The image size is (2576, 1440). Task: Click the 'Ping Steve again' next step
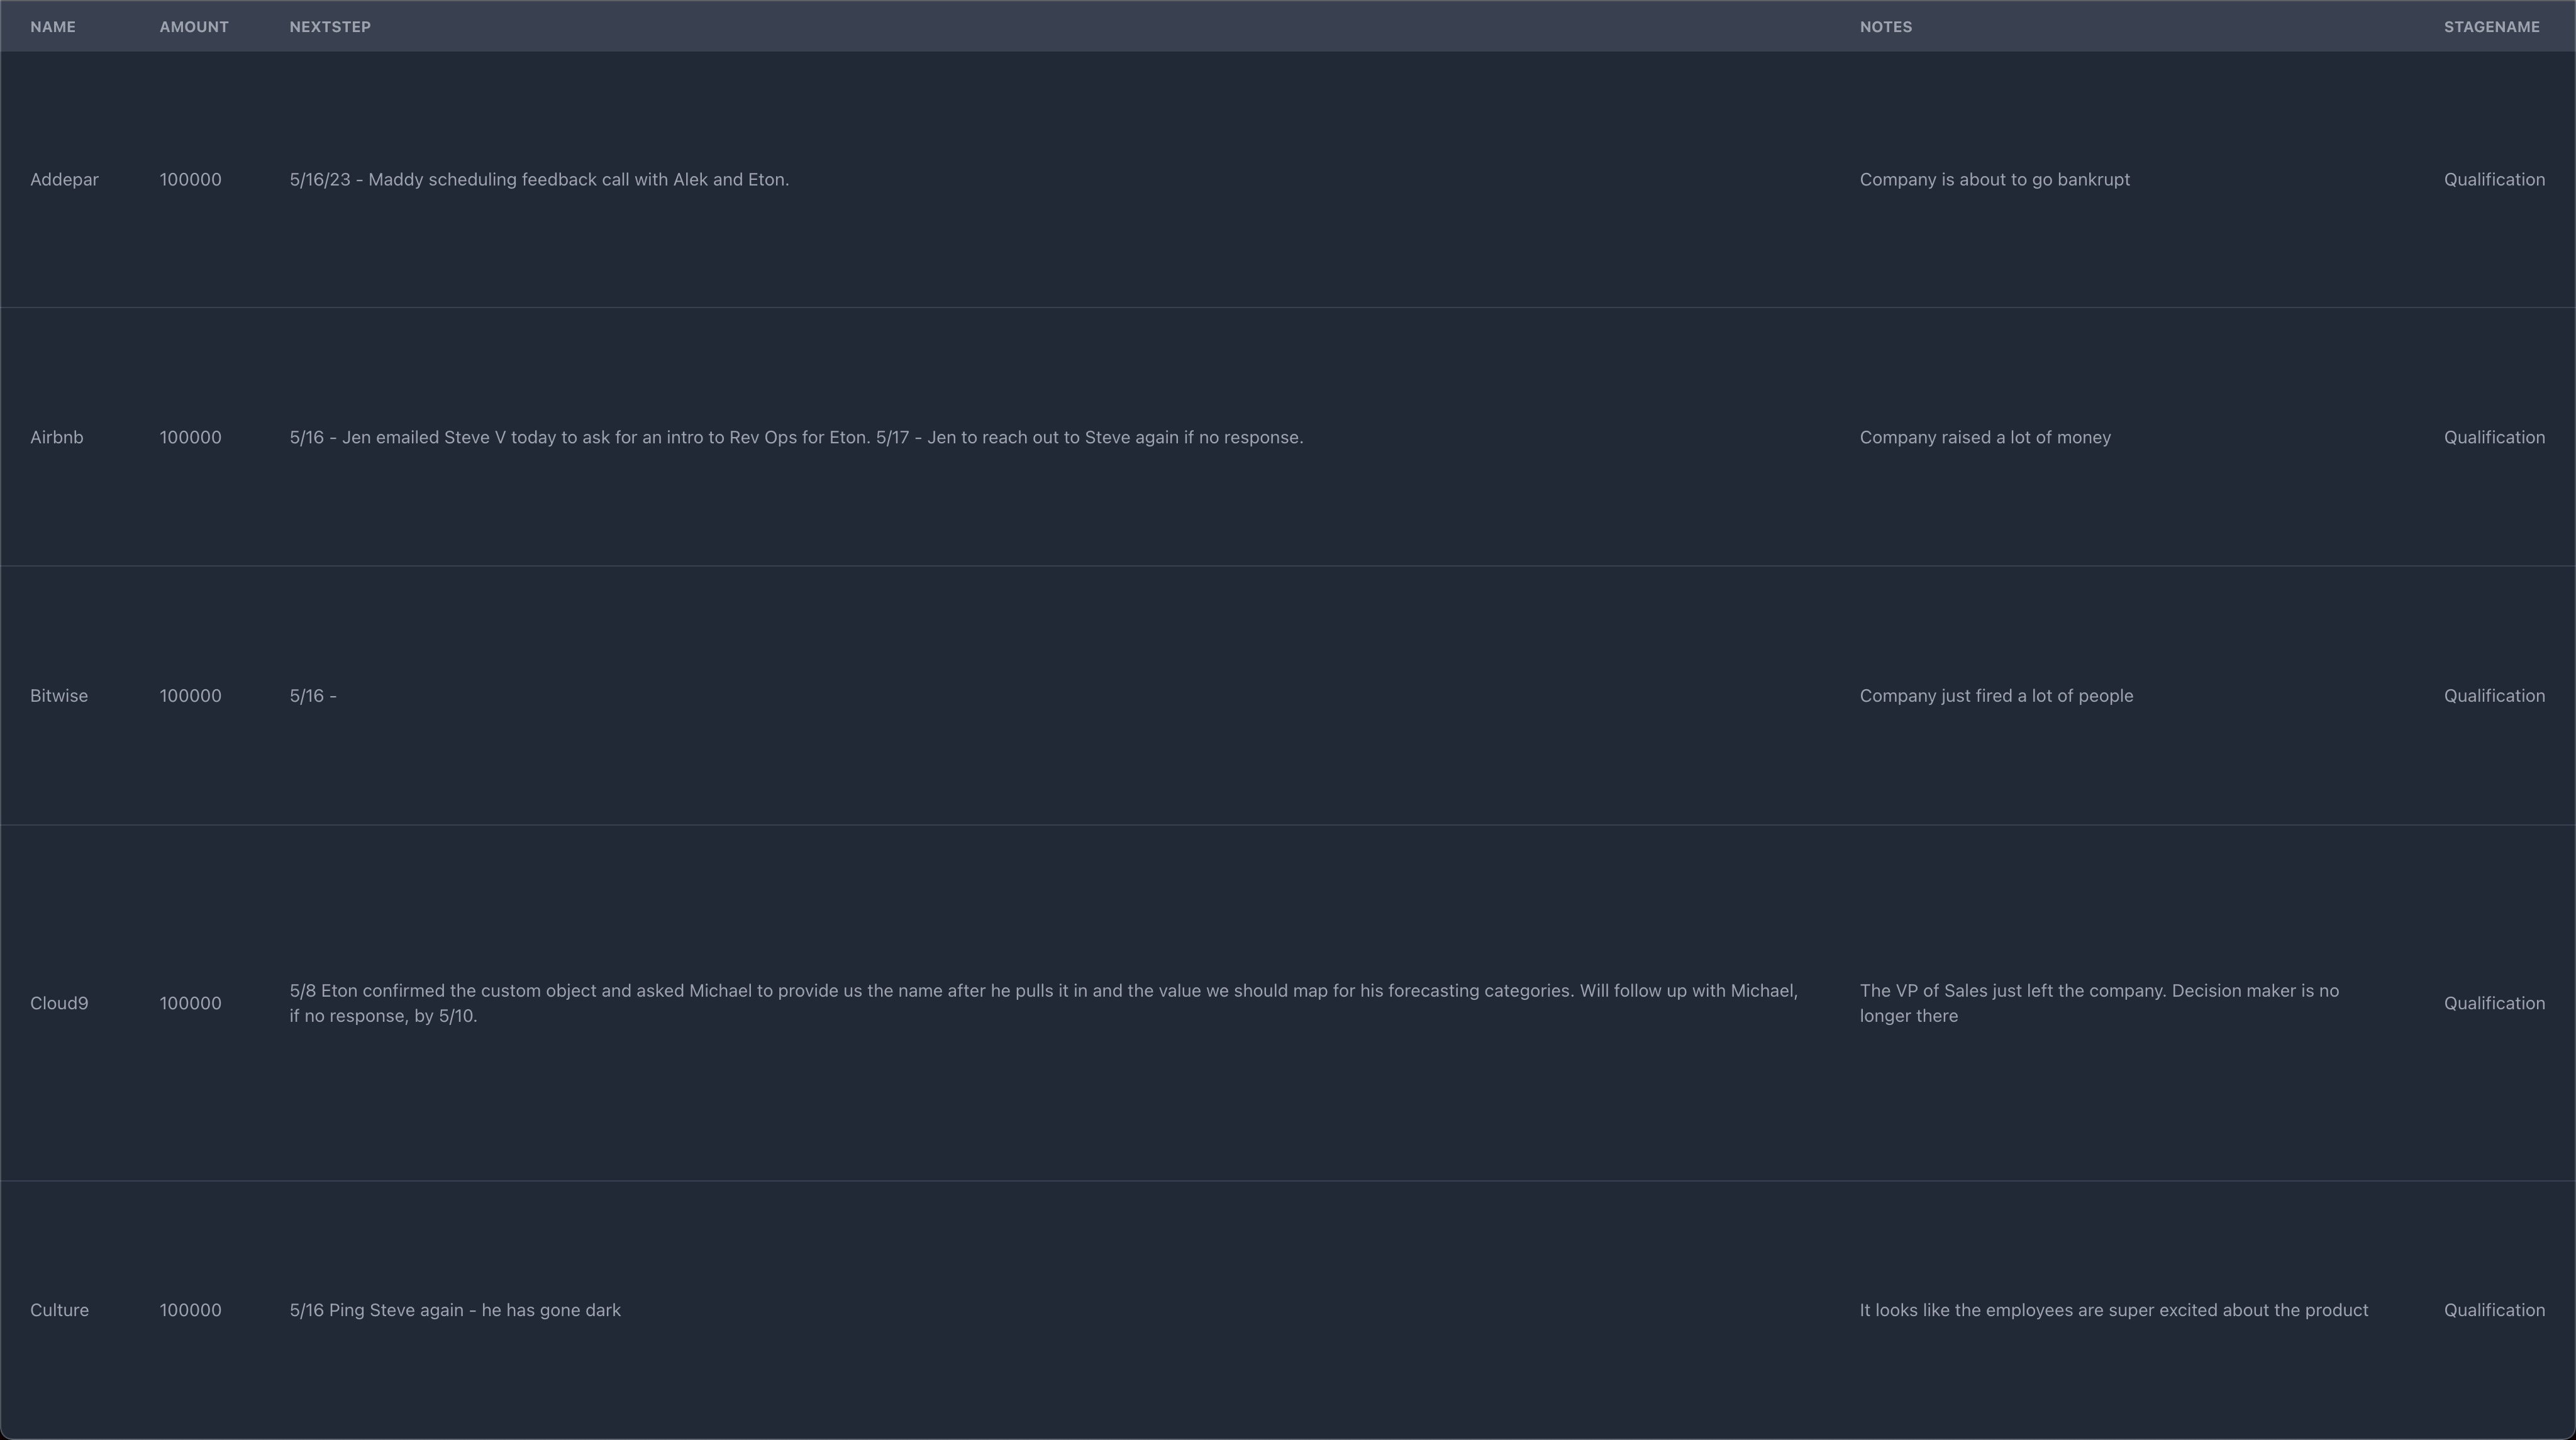[x=455, y=1310]
